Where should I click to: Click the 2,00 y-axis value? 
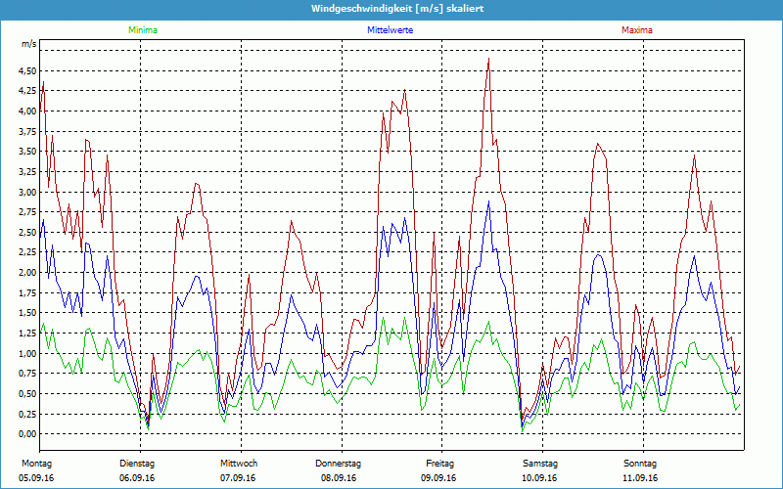click(27, 273)
